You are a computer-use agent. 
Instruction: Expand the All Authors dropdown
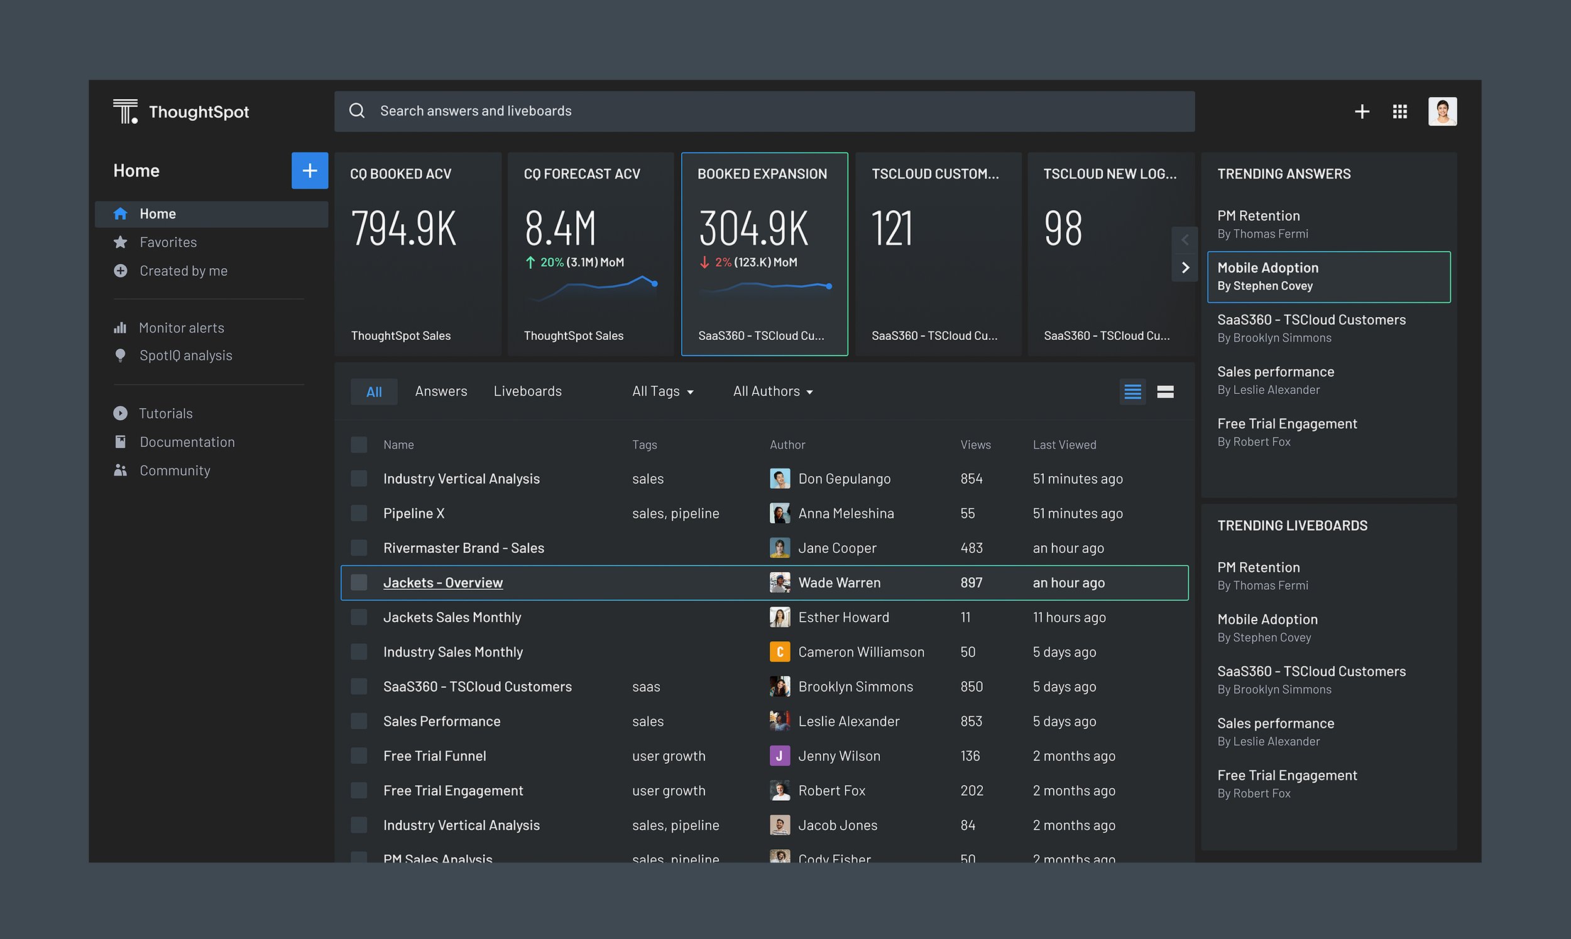[773, 392]
